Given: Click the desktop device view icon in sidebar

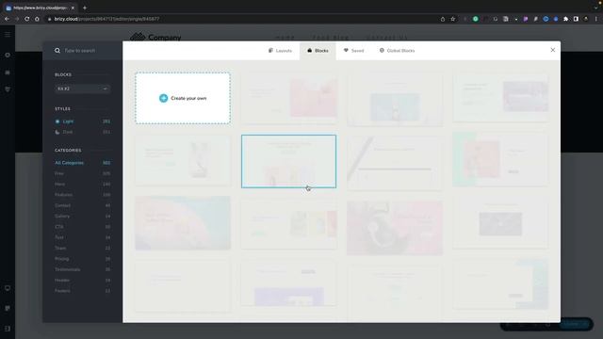Looking at the screenshot, I should (x=8, y=288).
